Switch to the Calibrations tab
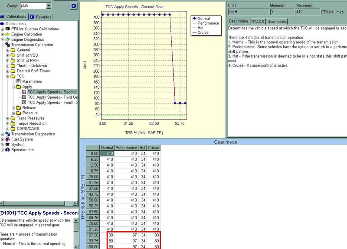Screen dimensions: 347x249 pos(13,16)
